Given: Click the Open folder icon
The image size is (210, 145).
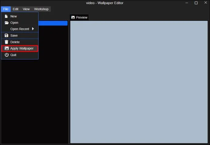Looking at the screenshot, I should [7, 23].
